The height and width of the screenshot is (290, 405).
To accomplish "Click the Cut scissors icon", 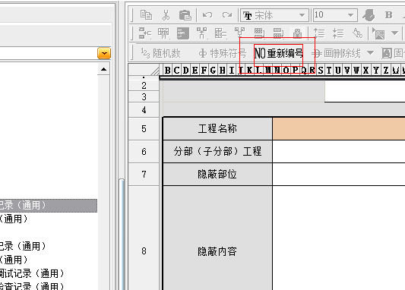I will pos(166,15).
